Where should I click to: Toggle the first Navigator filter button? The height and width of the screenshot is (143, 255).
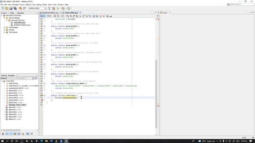click(x=3, y=134)
